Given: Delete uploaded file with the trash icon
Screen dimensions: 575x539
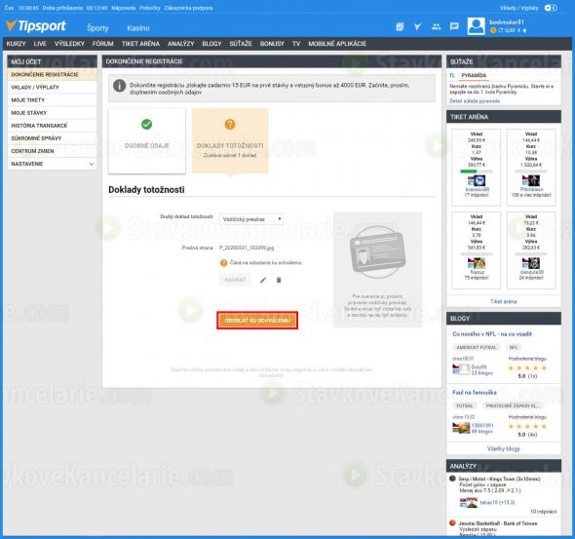Looking at the screenshot, I should pos(279,280).
